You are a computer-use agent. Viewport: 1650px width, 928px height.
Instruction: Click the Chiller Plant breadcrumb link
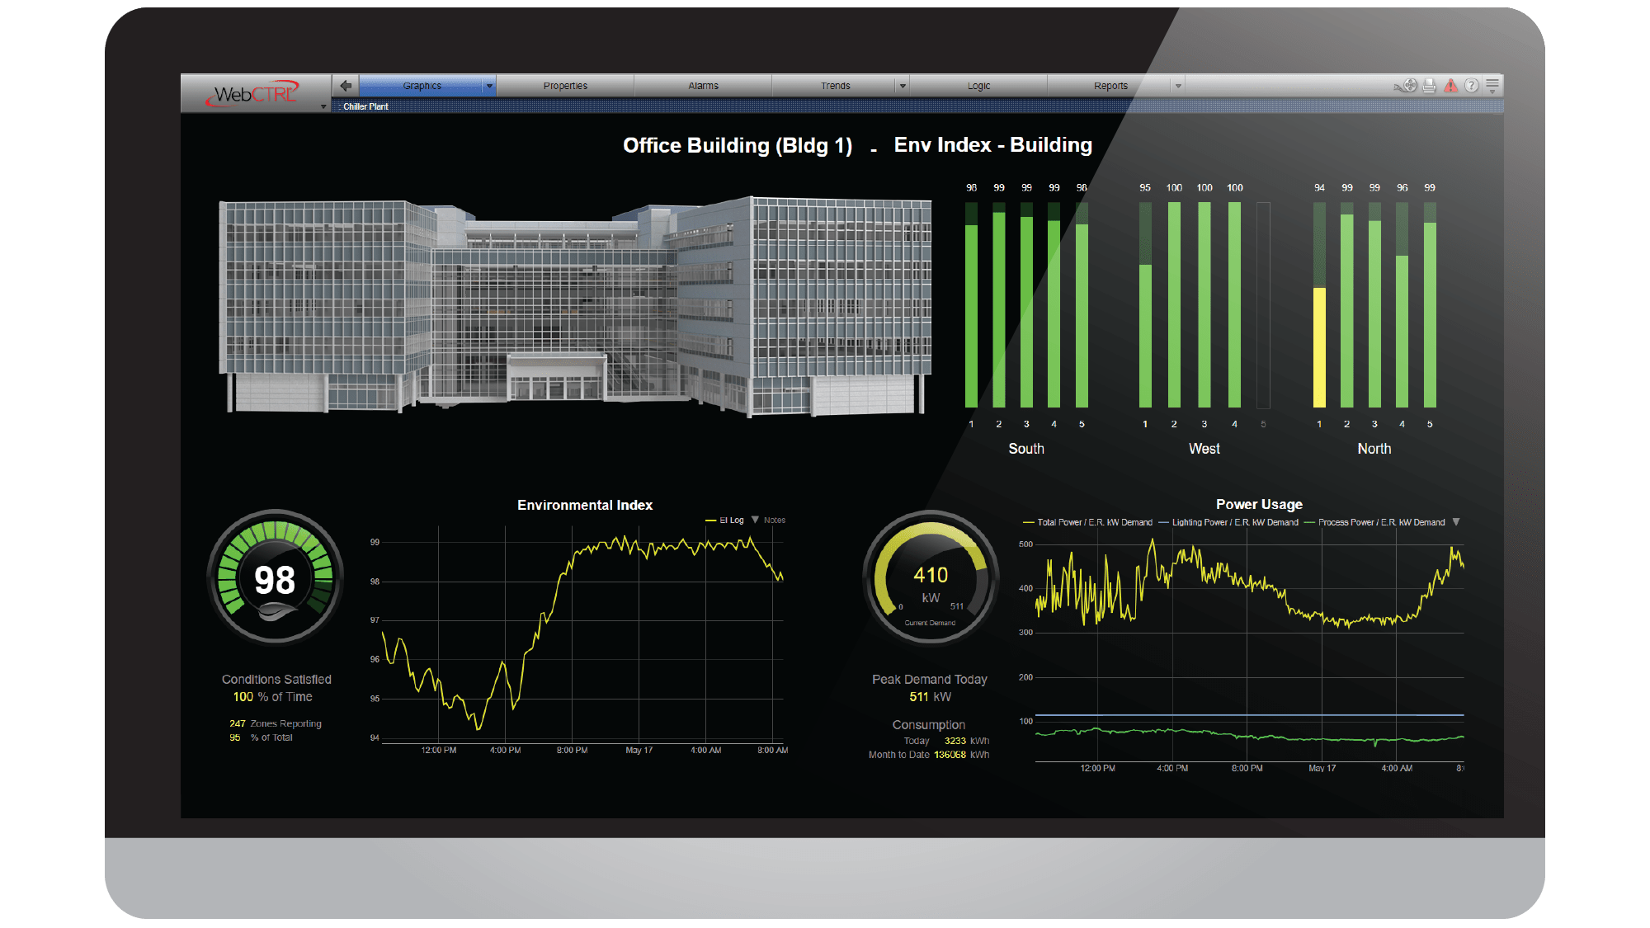365,106
